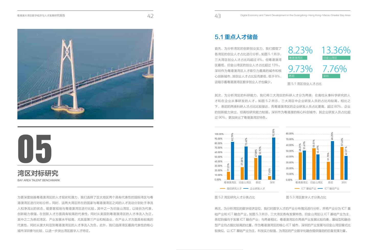Click the large chapter number 05
This screenshot has width=368, height=250.
click(35, 149)
